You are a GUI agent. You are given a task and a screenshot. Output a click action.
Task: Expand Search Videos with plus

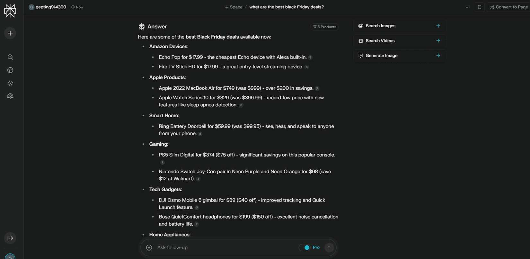click(x=438, y=41)
